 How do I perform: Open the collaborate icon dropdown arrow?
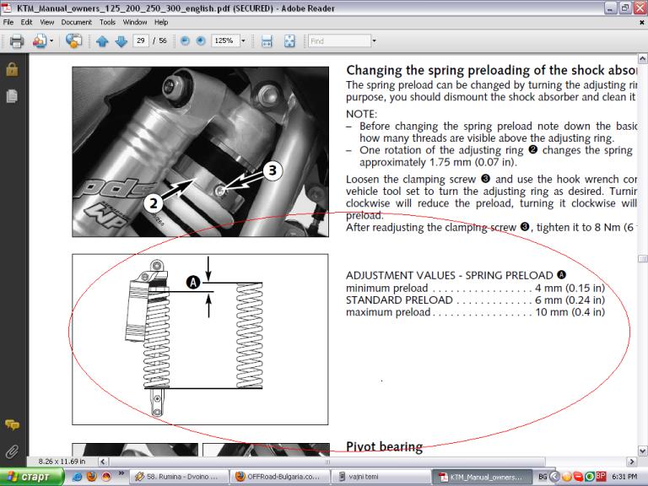pos(51,40)
